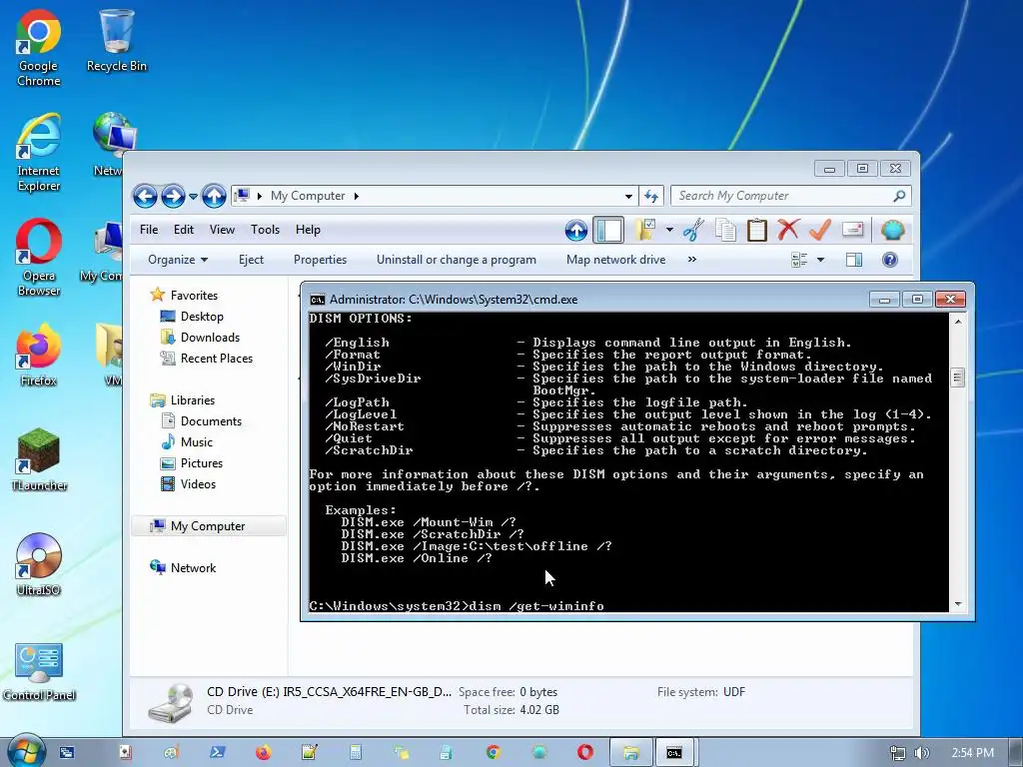Go up one level with the blue arrow beside the address bar
Viewport: 1023px width, 767px height.
(x=214, y=196)
